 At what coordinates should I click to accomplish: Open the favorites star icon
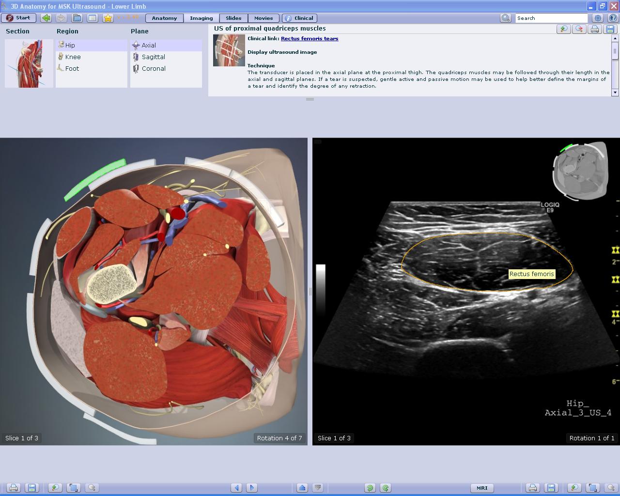coord(108,18)
